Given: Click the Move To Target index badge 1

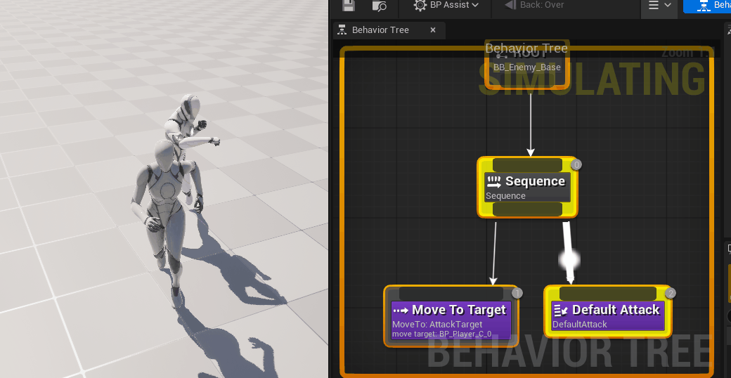Looking at the screenshot, I should point(517,293).
